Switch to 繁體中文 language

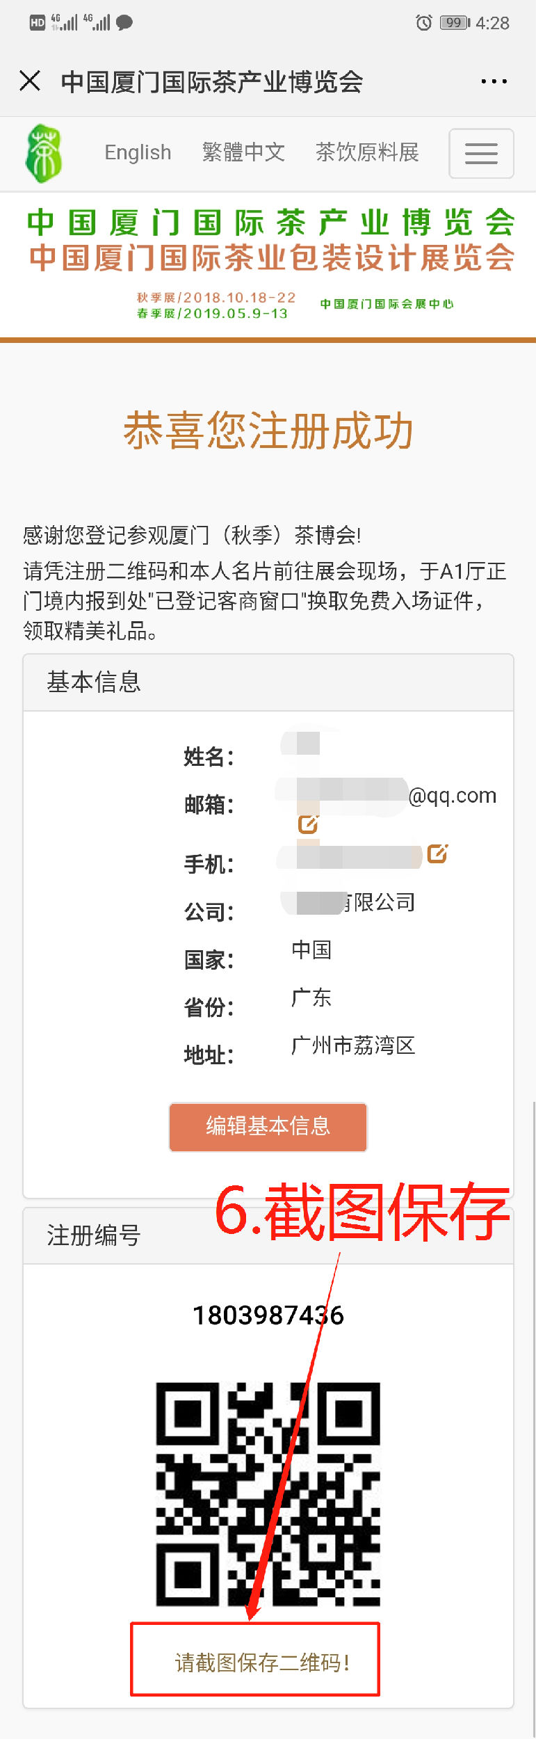243,152
